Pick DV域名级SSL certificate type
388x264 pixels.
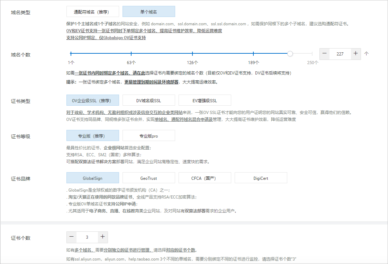[x=148, y=101]
